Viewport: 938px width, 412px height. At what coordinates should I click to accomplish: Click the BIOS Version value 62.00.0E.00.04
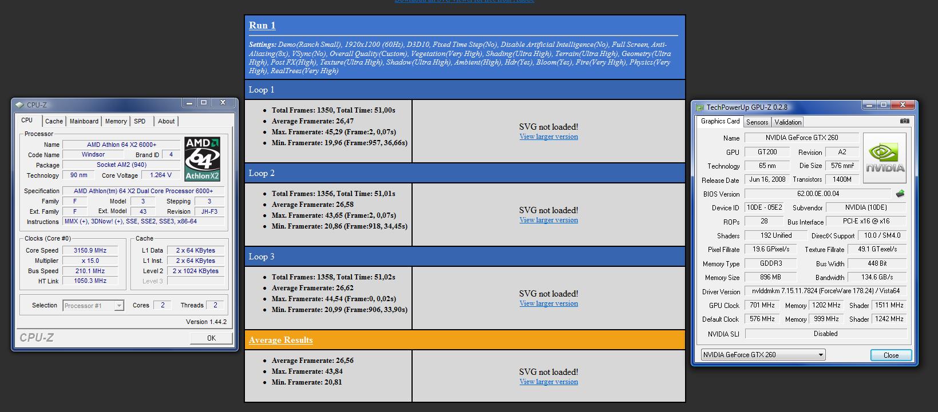[x=818, y=194]
